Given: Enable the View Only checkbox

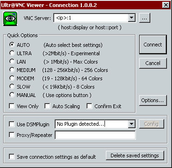Looking at the screenshot, I should coord(12,106).
